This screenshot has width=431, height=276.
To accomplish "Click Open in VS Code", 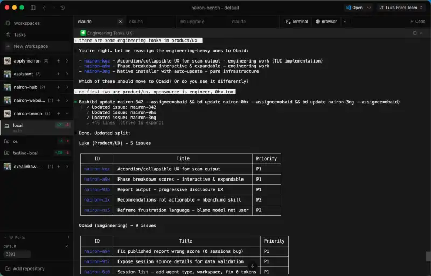I will 354,8.
